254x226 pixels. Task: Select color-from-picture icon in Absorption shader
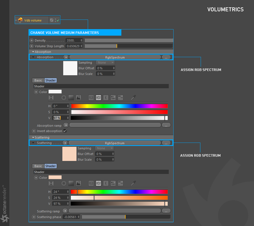[78, 98]
